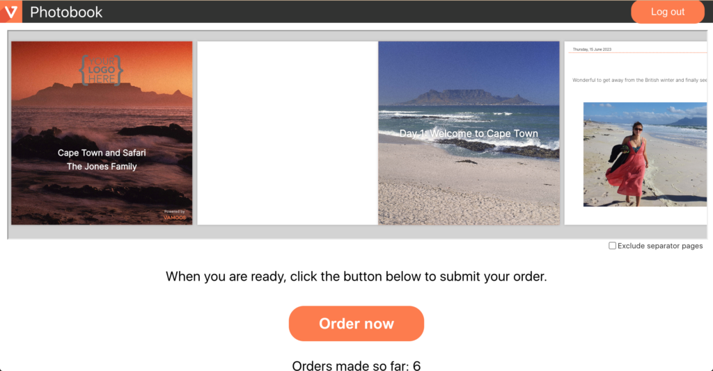713x371 pixels.
Task: Click the photo of the woman in the red dress
Action: tap(645, 154)
